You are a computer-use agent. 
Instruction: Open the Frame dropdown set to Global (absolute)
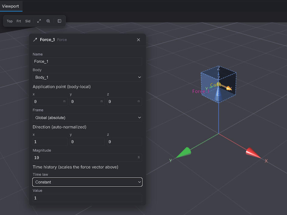[87, 118]
